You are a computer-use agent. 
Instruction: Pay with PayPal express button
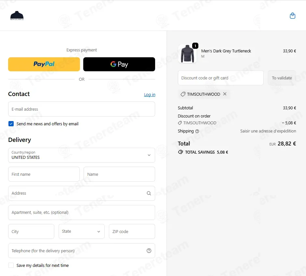click(x=44, y=64)
